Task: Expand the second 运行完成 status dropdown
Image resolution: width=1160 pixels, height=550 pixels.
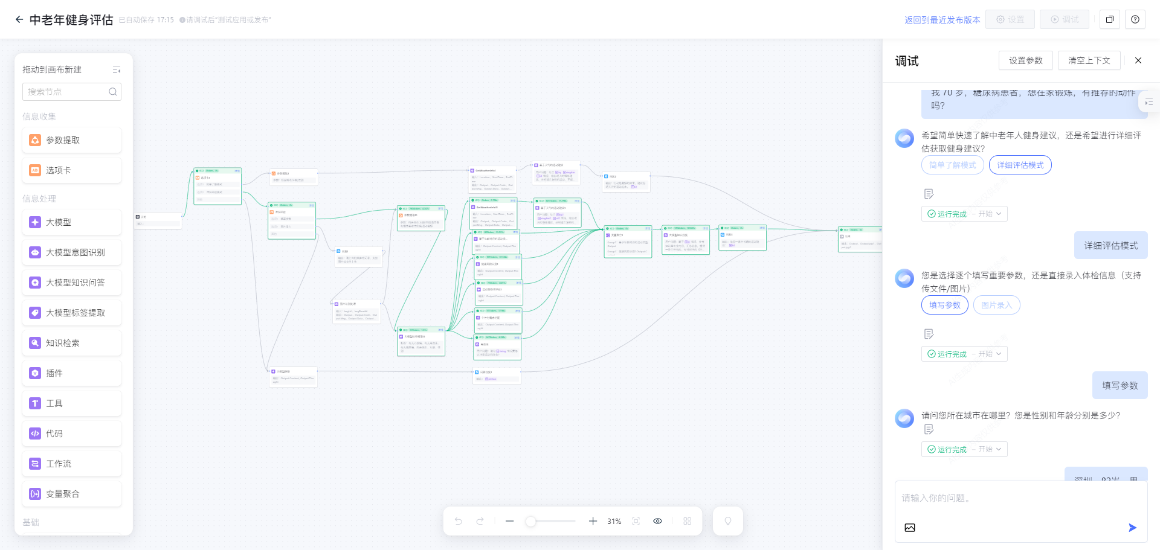Action: click(964, 354)
